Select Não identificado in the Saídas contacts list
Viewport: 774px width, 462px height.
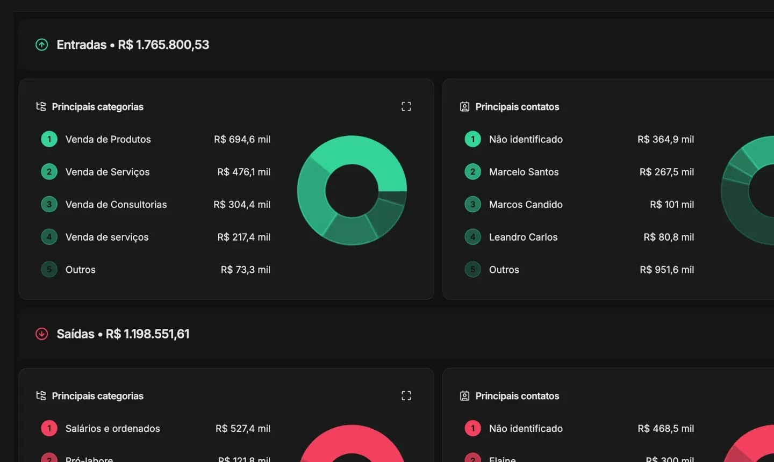[x=526, y=428]
